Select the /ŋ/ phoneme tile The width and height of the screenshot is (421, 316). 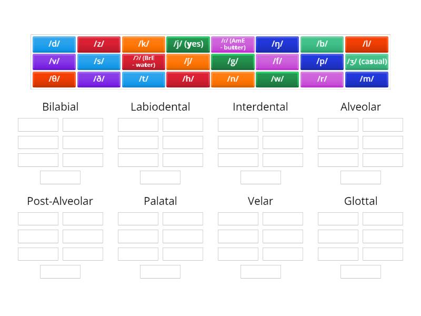tap(277, 44)
